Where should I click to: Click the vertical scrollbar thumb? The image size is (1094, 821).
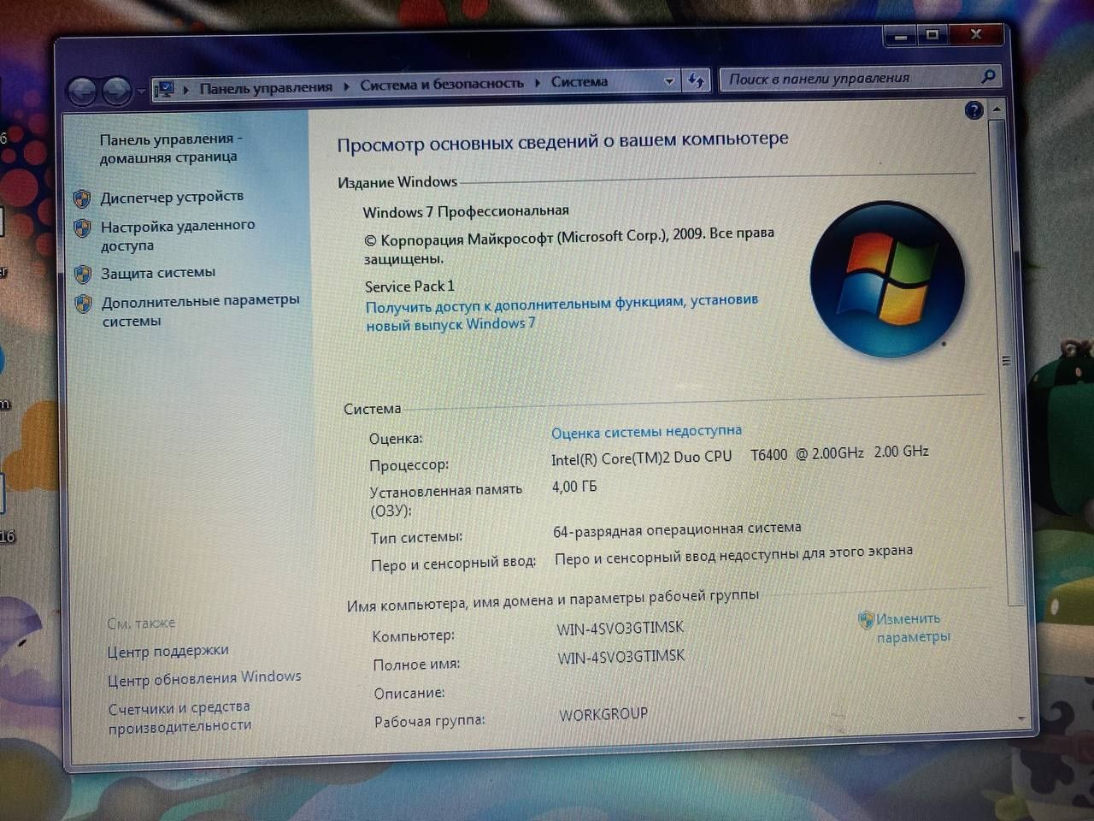1004,361
